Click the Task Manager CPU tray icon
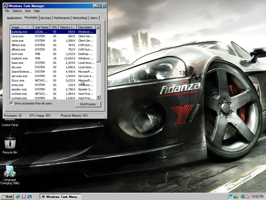The image size is (266, 200). coord(231,197)
